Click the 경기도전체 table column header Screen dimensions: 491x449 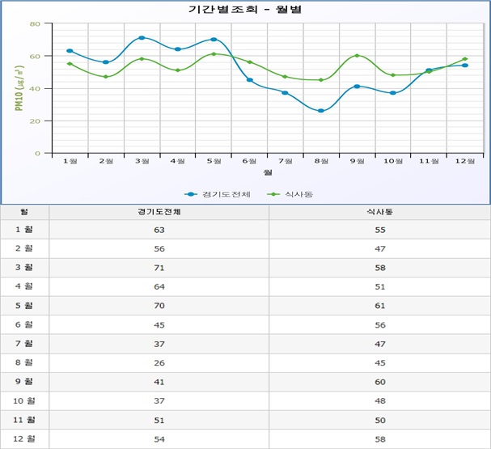pos(159,212)
